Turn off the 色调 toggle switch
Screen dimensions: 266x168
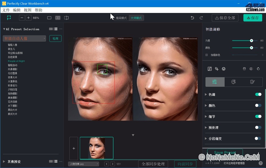[258, 94]
